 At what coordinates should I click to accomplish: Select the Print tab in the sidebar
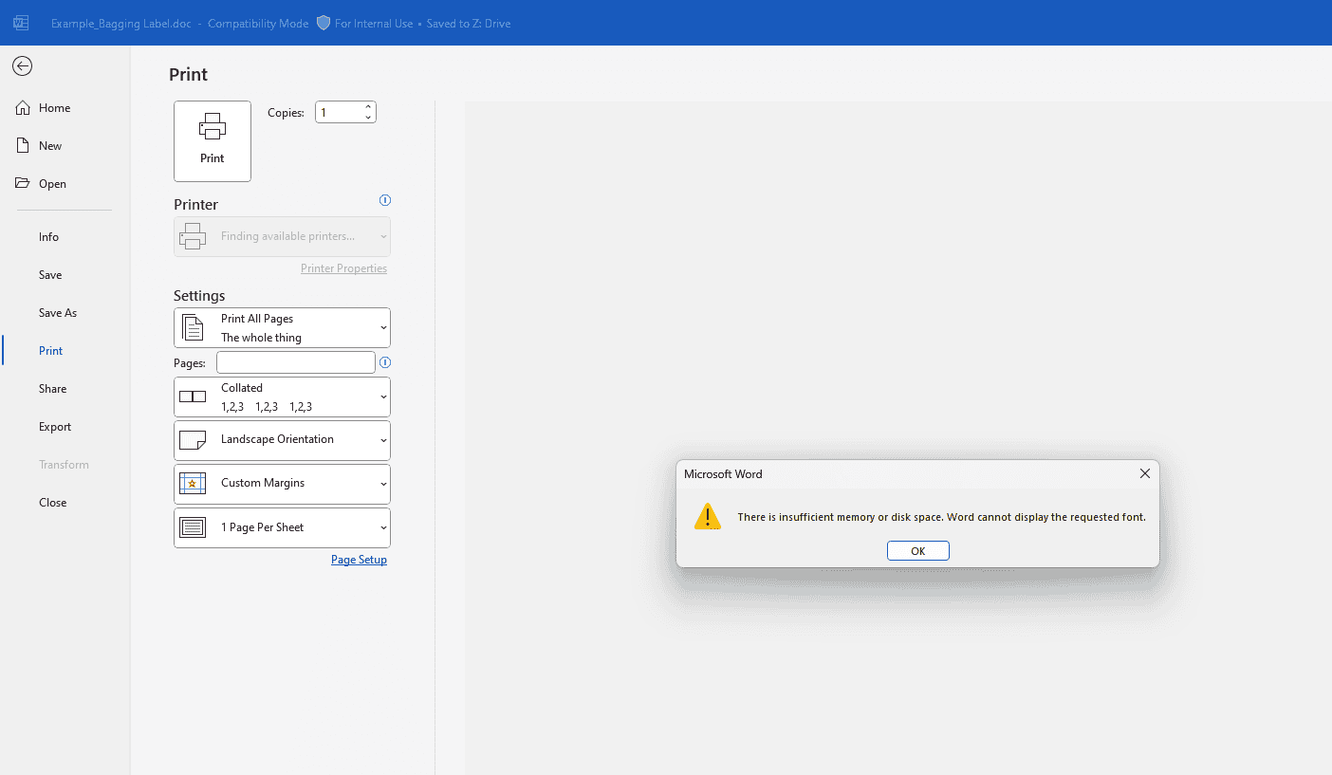[x=50, y=351]
